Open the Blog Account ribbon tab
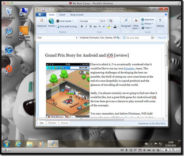184x156 pixels. pyautogui.click(x=77, y=15)
